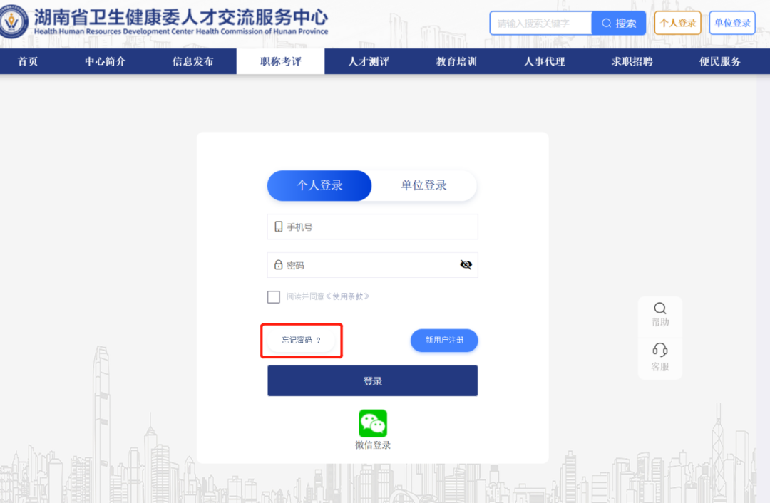This screenshot has height=503, width=770.
Task: Click the site logo emblem
Action: 14,24
